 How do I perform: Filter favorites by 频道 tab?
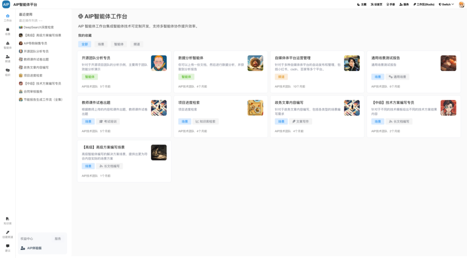coord(136,44)
